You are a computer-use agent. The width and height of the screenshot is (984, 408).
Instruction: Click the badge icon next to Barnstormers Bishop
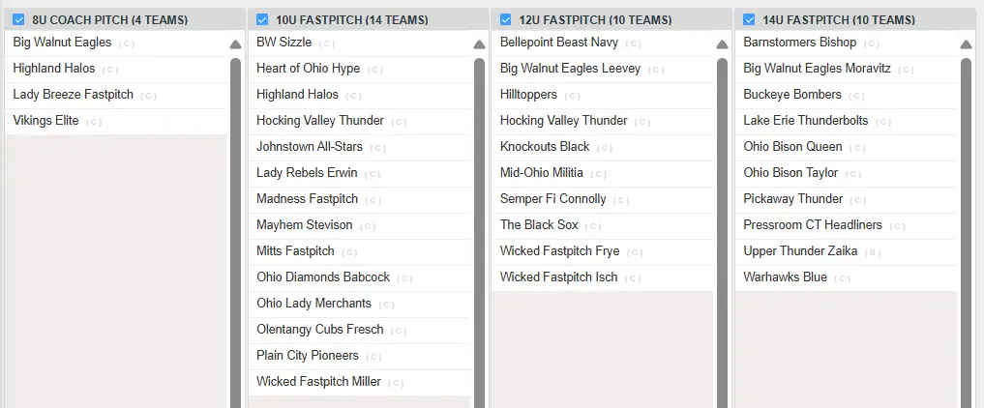pyautogui.click(x=872, y=44)
